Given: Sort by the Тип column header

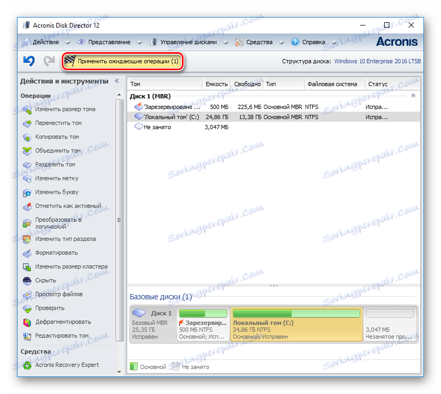Looking at the screenshot, I should (284, 84).
